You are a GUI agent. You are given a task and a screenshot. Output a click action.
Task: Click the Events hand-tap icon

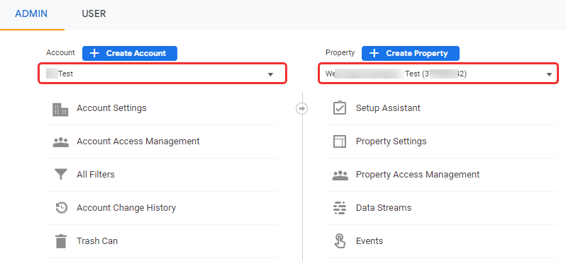pos(339,240)
